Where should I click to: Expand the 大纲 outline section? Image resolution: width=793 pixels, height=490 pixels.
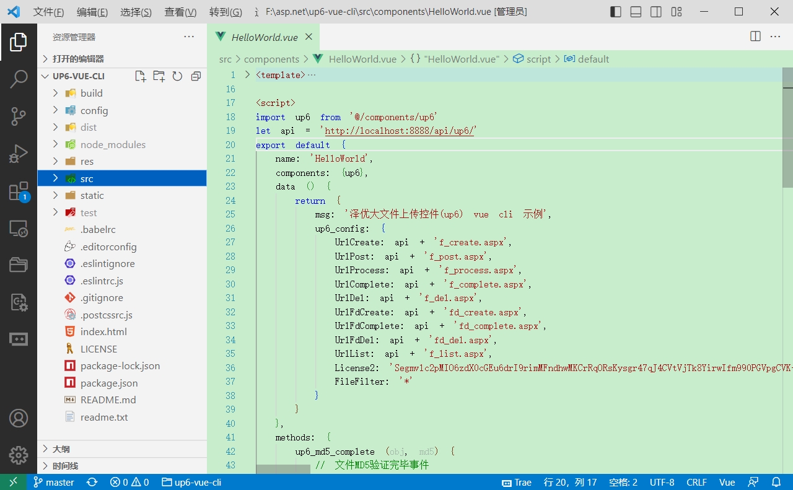[61, 449]
